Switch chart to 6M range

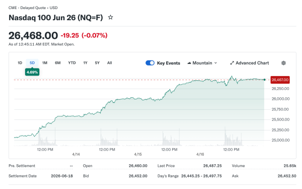coord(57,62)
